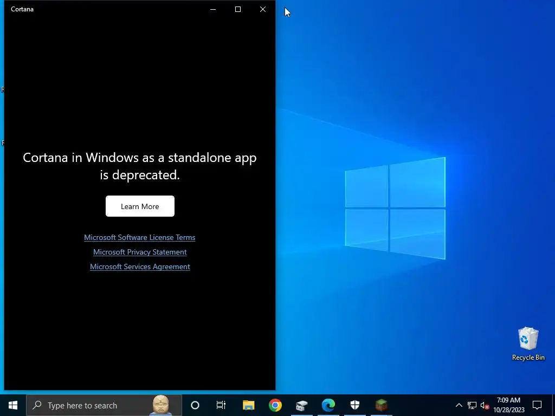
Task: Open Microsoft Software License Terms link
Action: point(139,237)
